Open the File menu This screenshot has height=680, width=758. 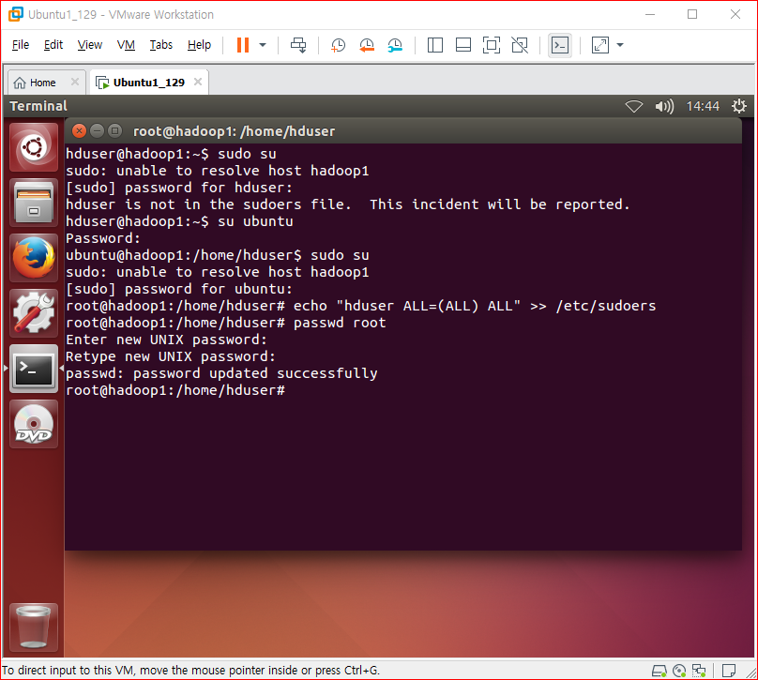point(21,45)
